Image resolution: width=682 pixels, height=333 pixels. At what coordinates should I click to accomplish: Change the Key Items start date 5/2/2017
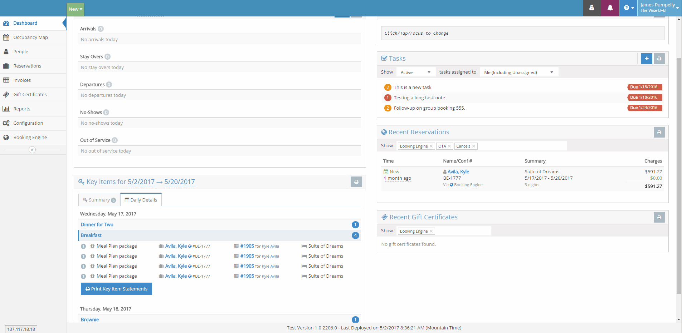click(141, 182)
